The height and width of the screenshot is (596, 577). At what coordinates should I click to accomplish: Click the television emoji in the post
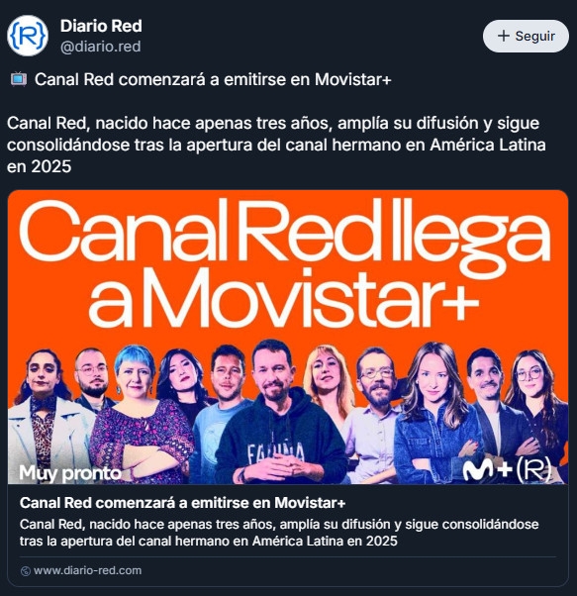pos(19,79)
